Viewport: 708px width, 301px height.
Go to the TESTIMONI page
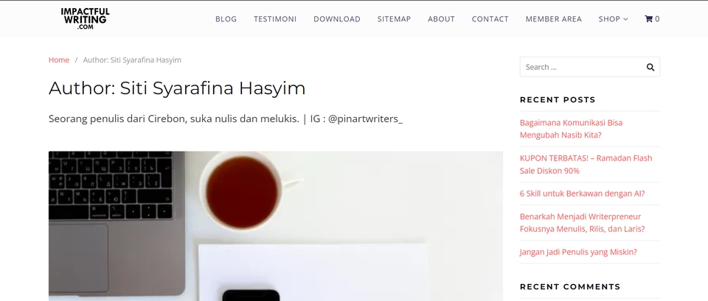[275, 19]
